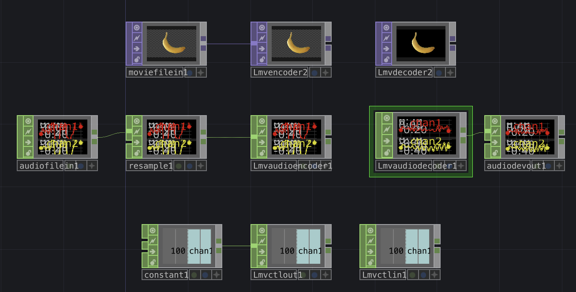
Task: Click the moviefilein1 node name label
Action: point(157,73)
